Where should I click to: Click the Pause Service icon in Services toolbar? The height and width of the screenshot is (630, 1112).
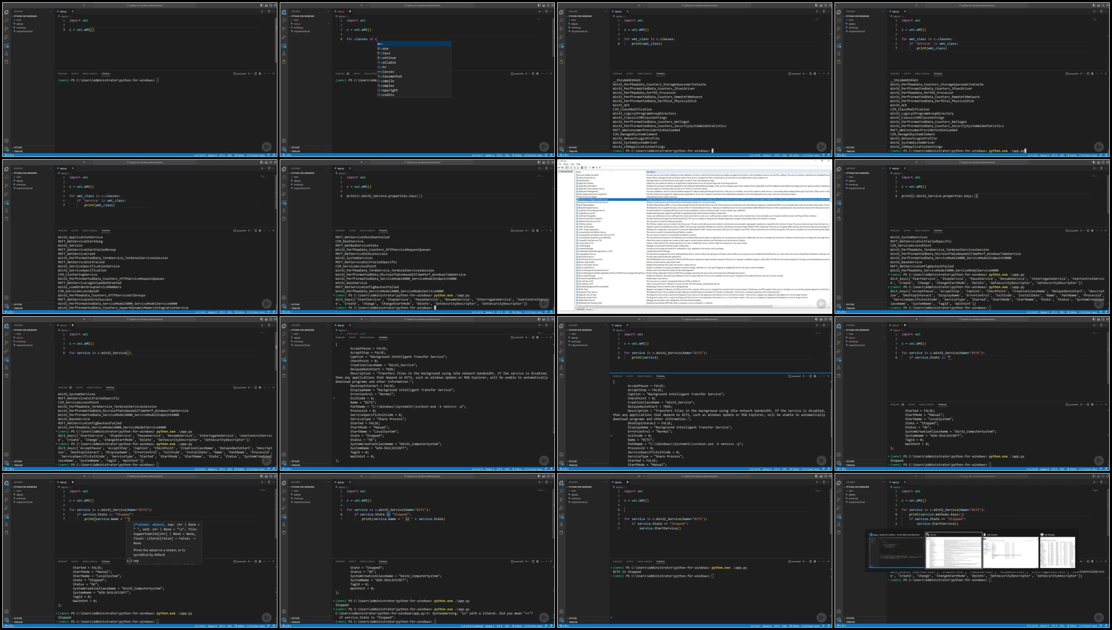click(x=597, y=167)
